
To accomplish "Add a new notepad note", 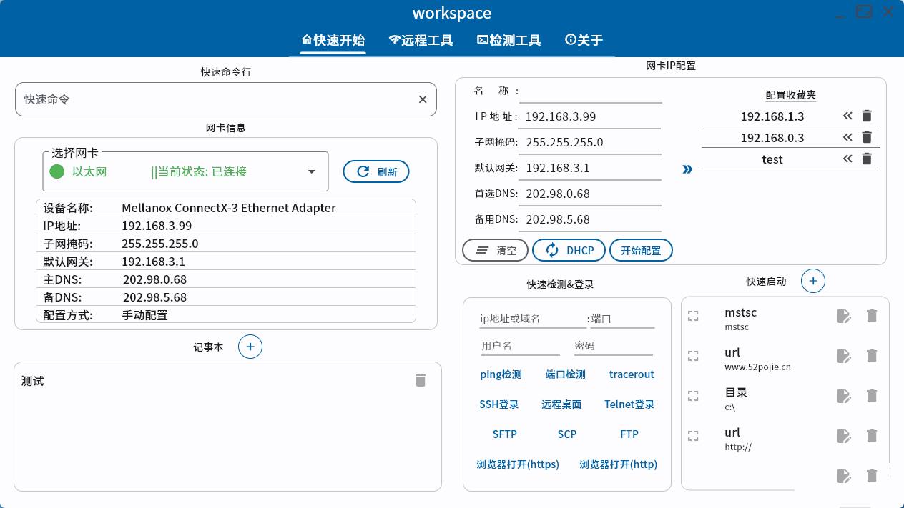I will pyautogui.click(x=250, y=347).
